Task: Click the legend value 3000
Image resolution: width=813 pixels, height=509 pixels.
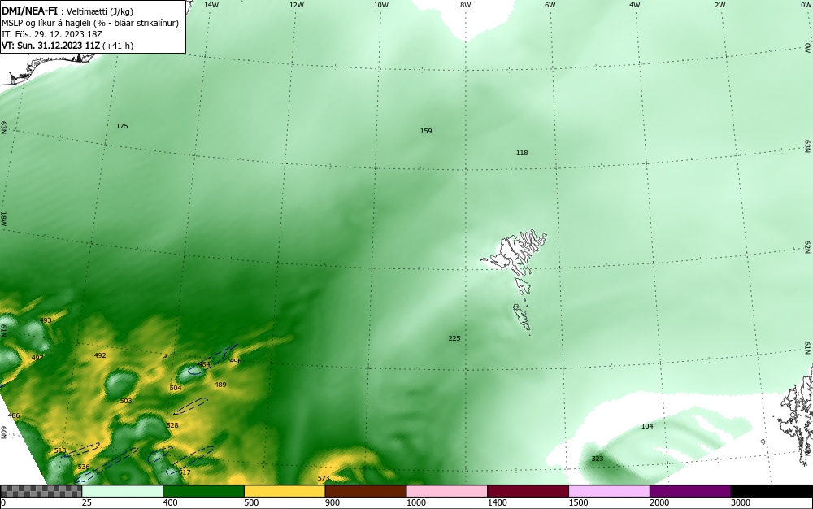Action: pos(741,502)
